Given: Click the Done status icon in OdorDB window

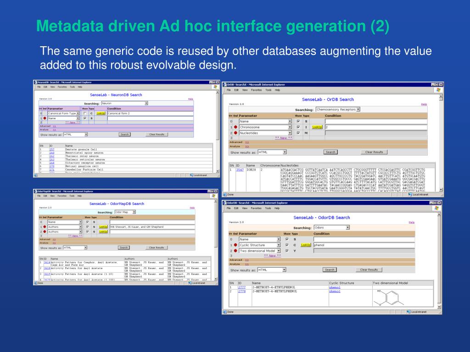Looking at the screenshot, I should click(x=225, y=312).
